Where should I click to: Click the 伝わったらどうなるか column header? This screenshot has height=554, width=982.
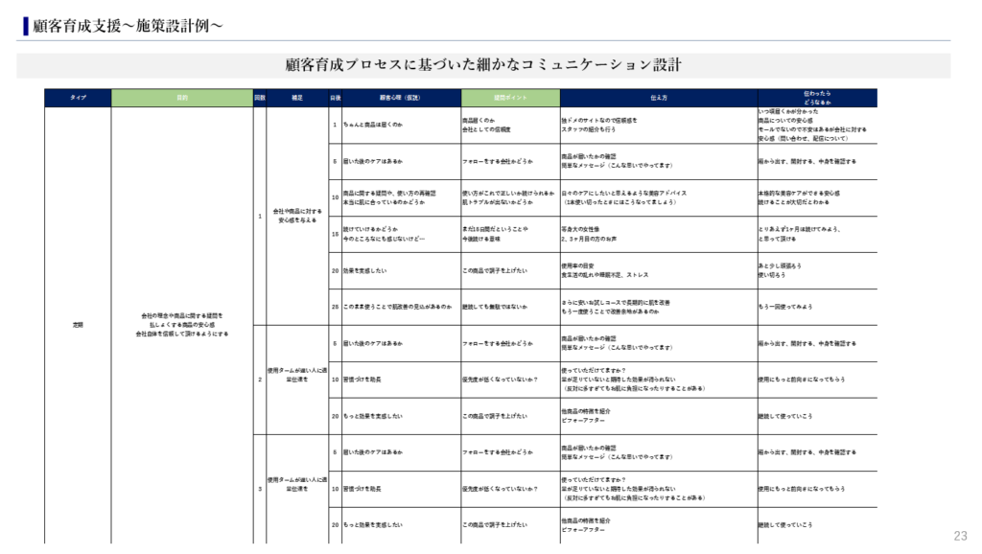[x=816, y=97]
